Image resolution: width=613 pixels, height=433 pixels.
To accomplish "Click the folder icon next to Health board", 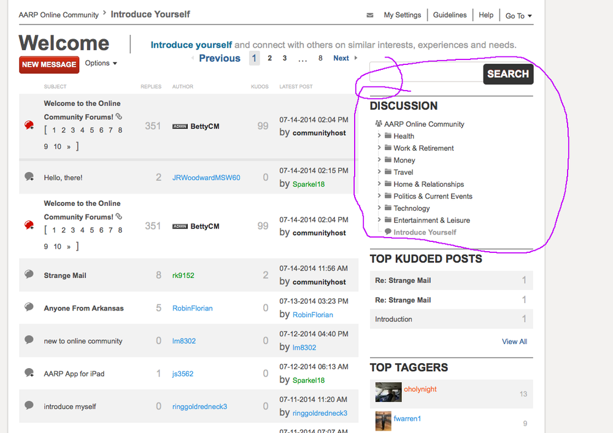I will click(388, 136).
